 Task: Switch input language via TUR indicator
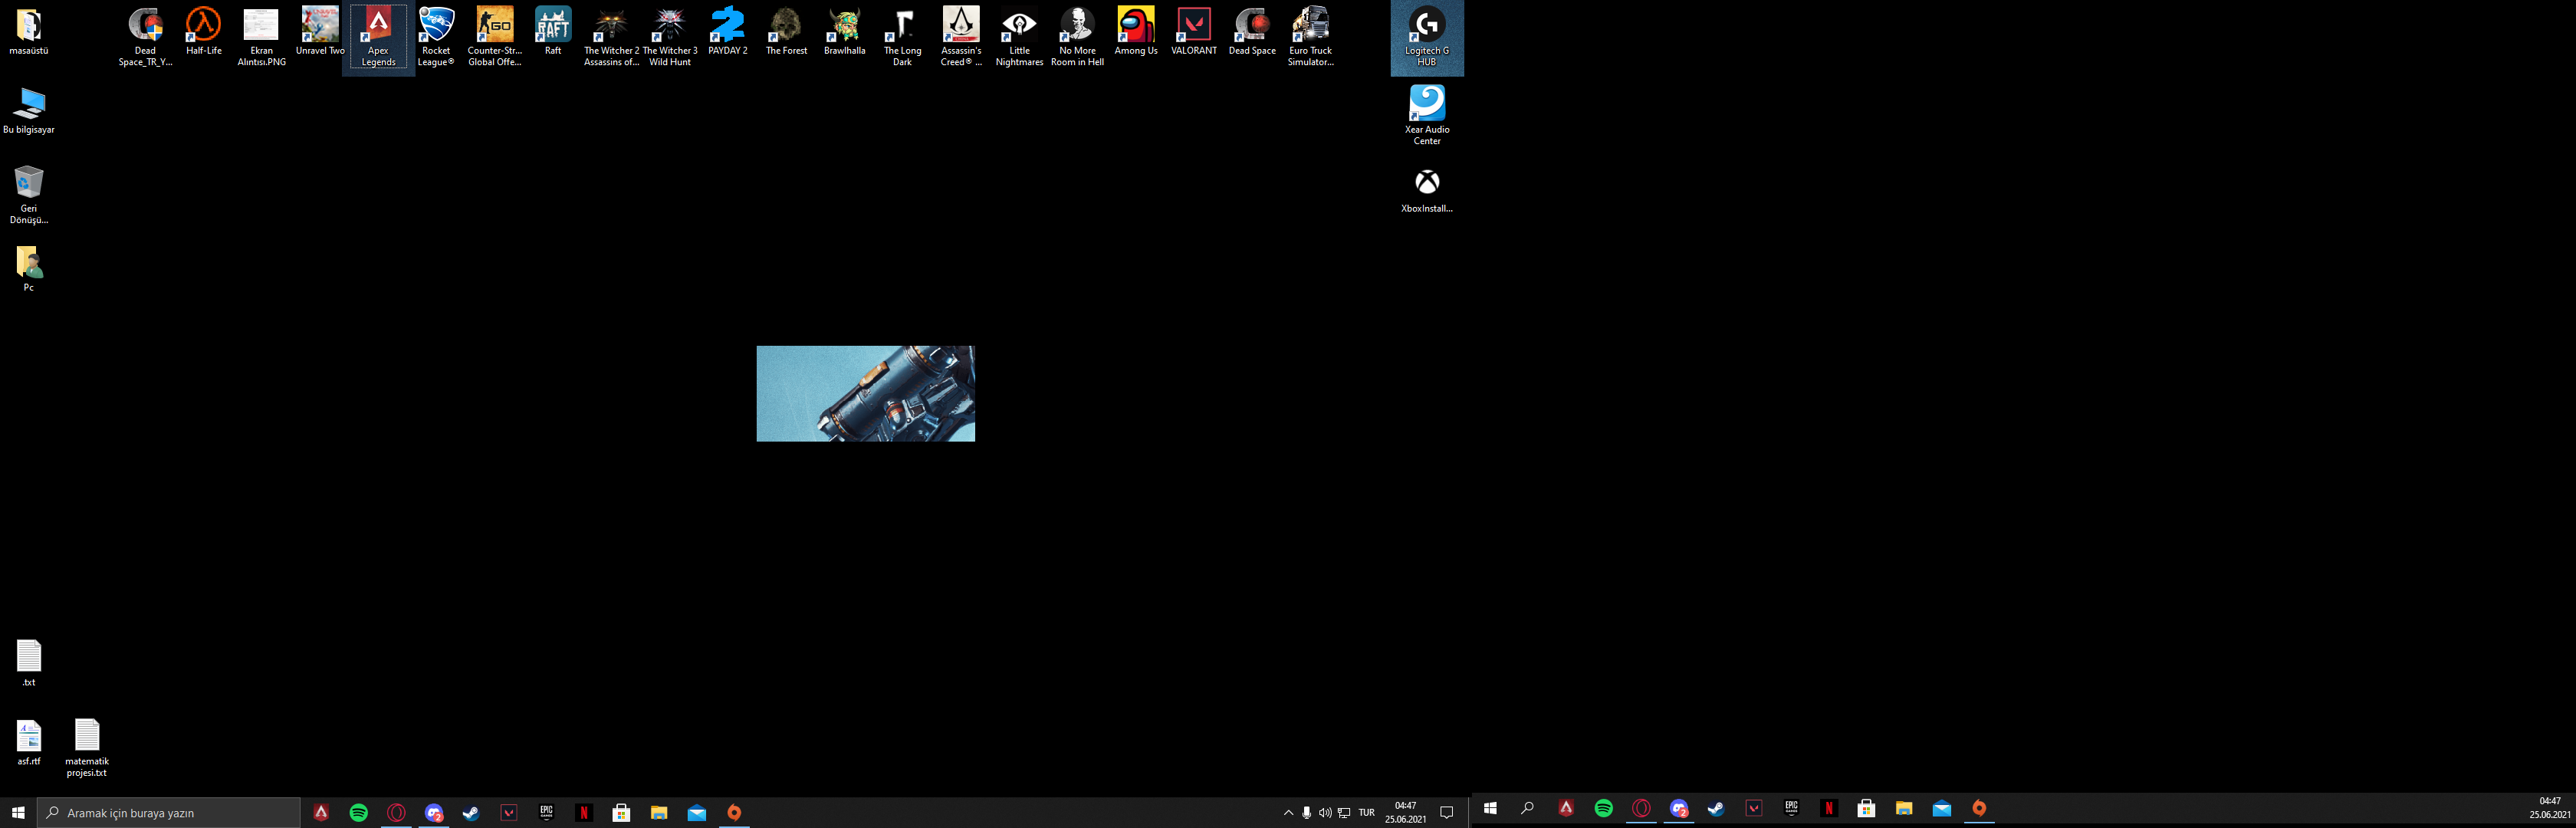click(1366, 813)
